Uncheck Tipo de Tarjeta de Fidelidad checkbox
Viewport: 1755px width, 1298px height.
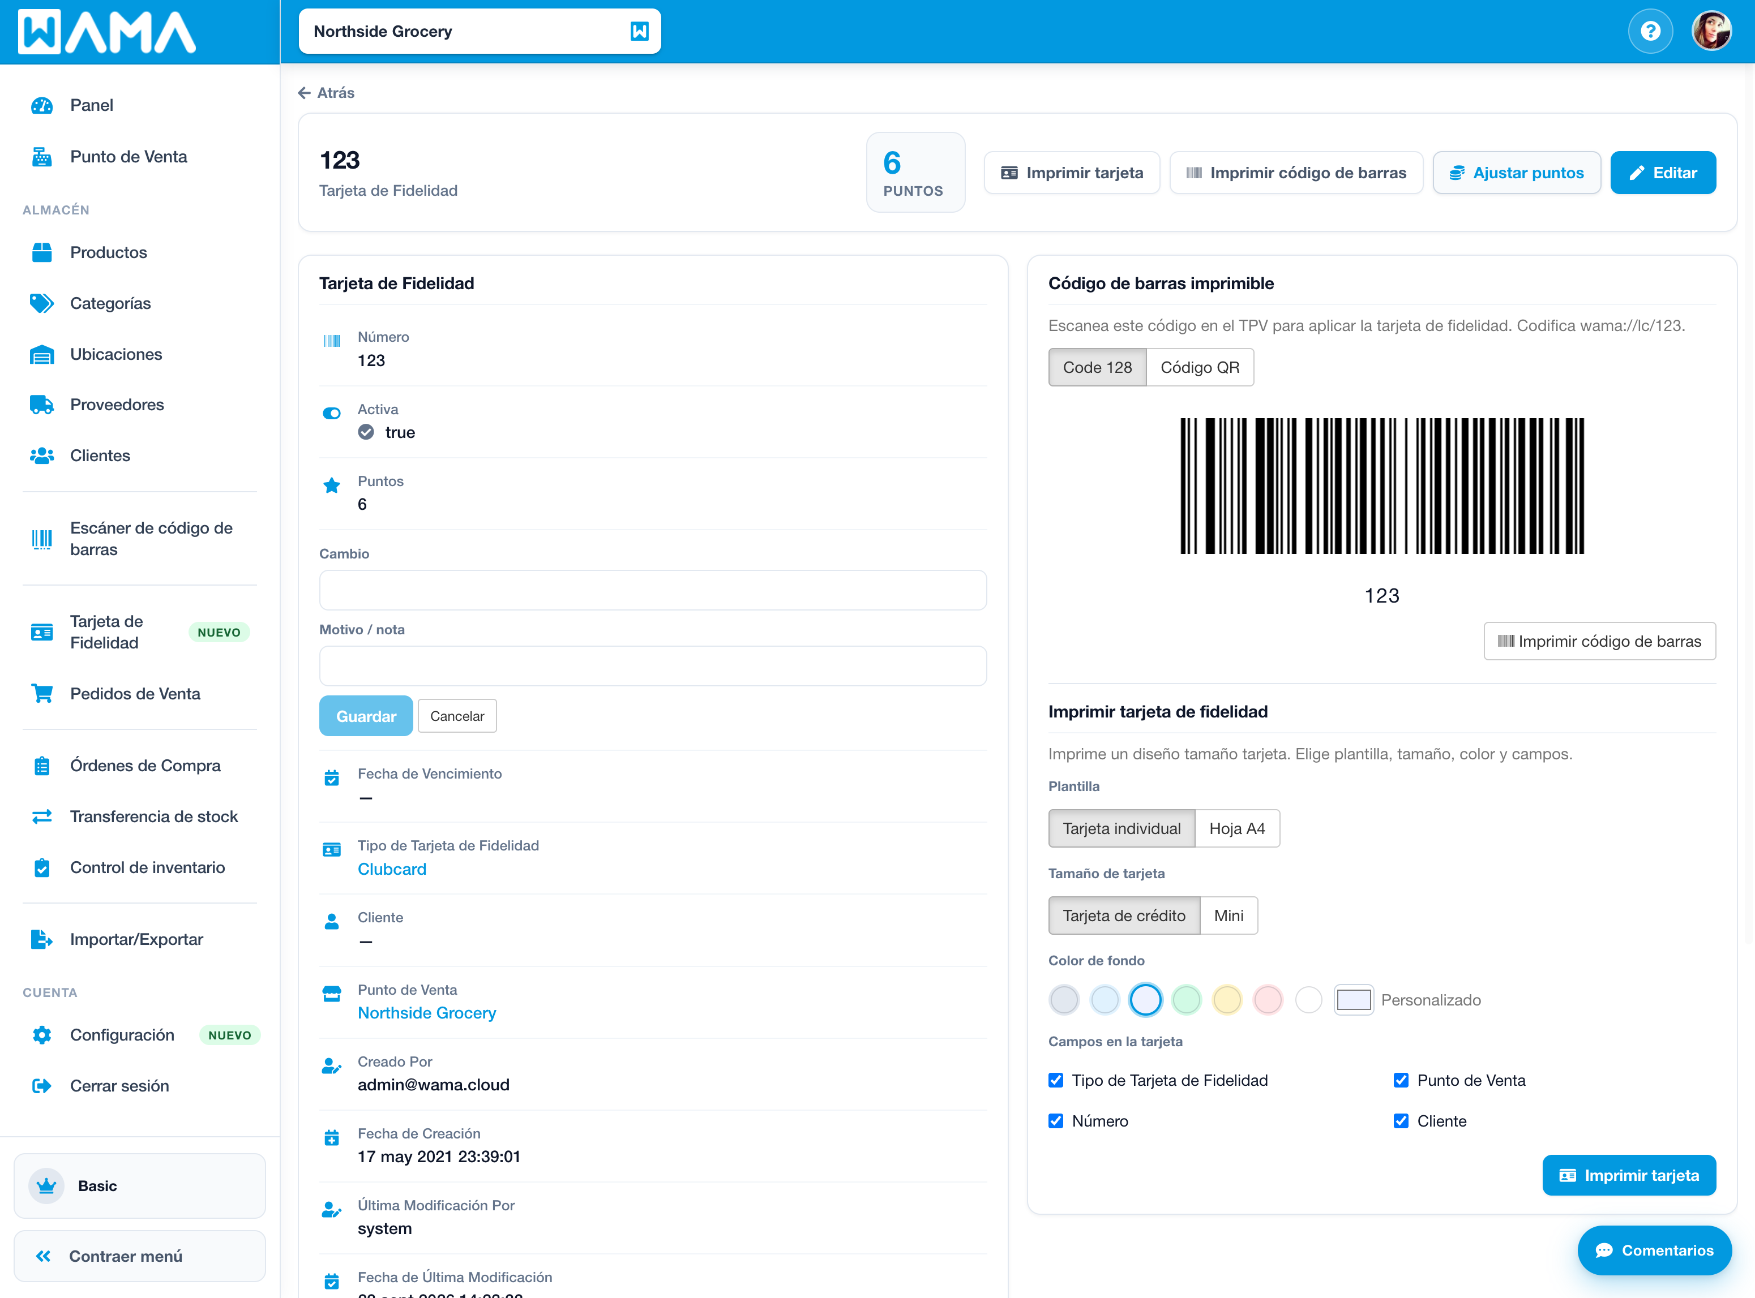[x=1056, y=1080]
